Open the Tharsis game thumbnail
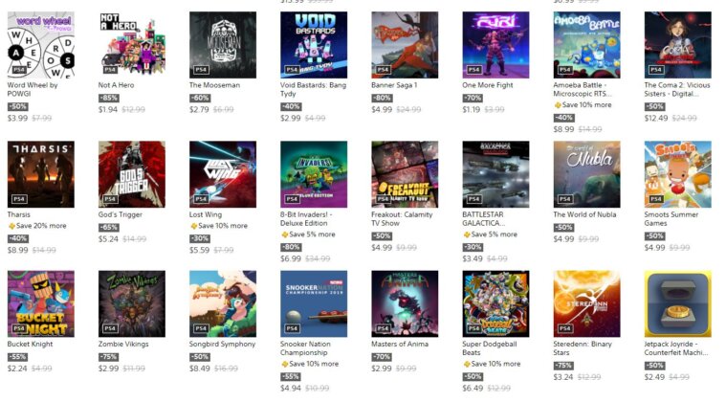This screenshot has height=402, width=726. 41,174
